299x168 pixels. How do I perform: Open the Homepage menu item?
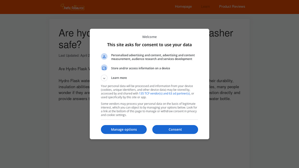[184, 6]
